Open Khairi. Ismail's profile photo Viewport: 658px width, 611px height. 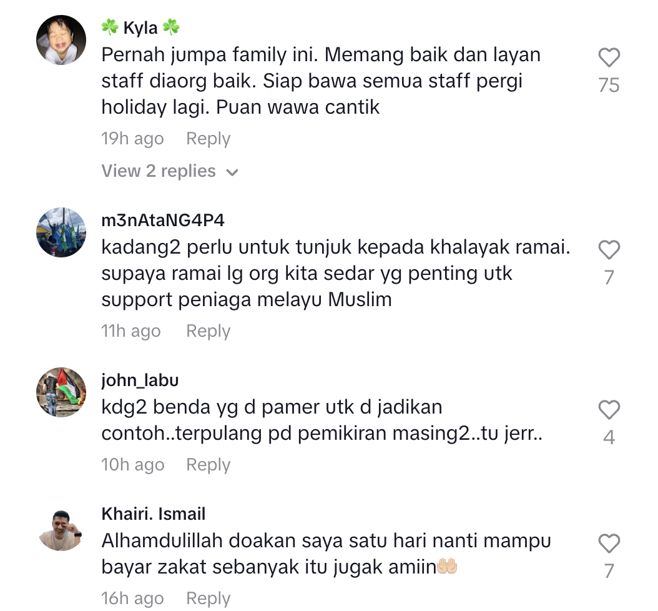click(61, 526)
